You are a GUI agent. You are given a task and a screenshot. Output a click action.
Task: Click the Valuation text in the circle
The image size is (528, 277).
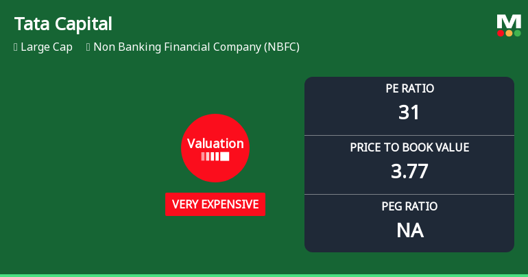coord(215,144)
